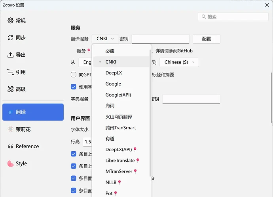
Task: Open the 引用 cite pane
Action: click(x=33, y=72)
